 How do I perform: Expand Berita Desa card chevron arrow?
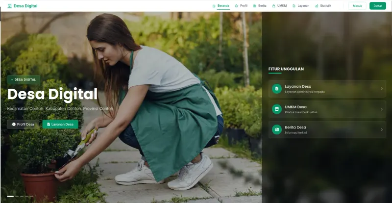click(x=382, y=129)
